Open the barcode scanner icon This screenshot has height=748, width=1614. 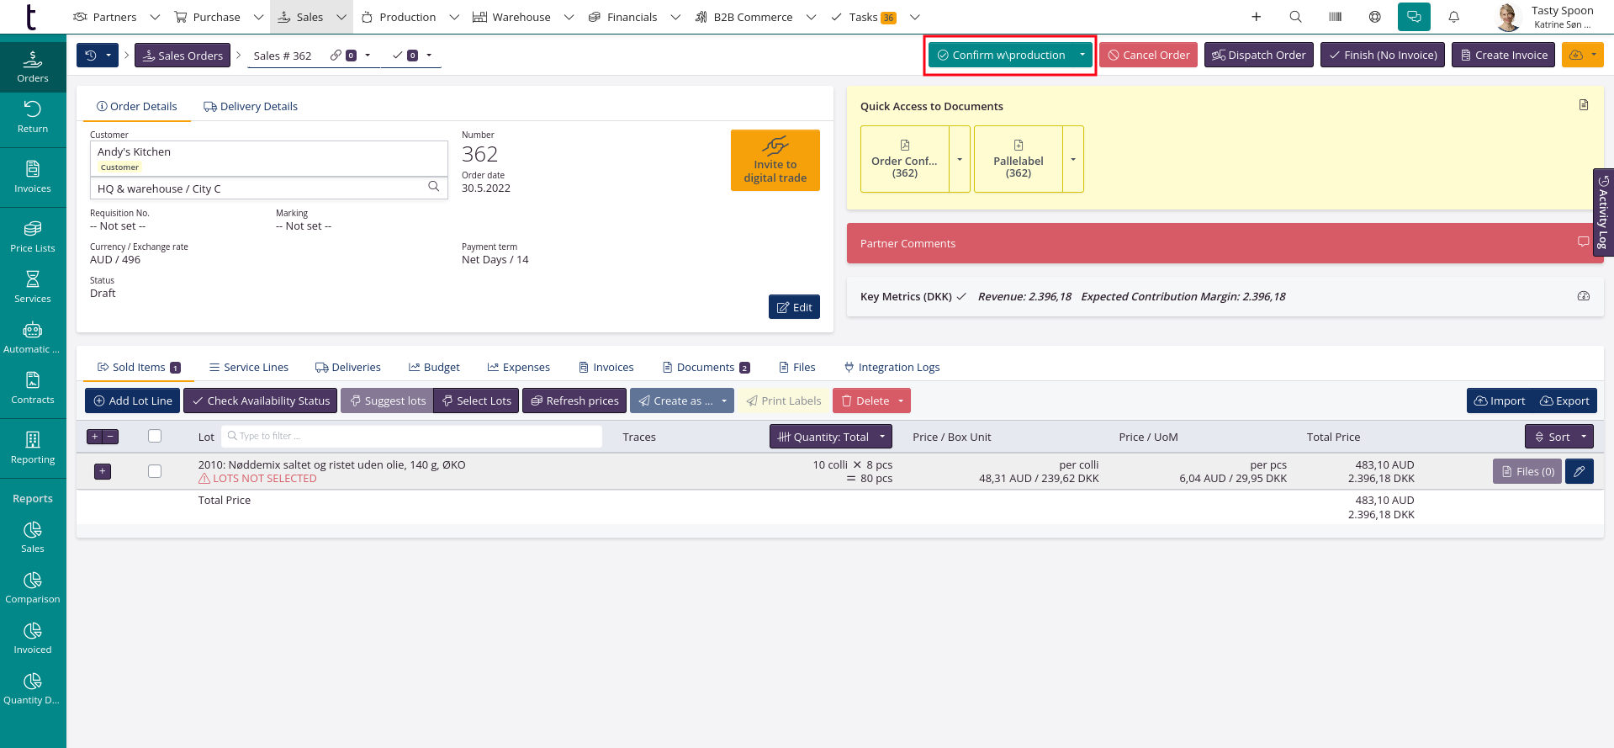click(1335, 17)
